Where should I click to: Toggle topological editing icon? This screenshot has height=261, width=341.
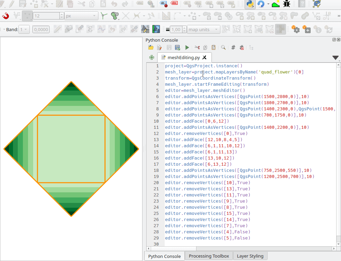[104, 16]
